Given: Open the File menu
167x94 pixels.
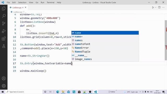Looking at the screenshot, I should tap(8, 2).
